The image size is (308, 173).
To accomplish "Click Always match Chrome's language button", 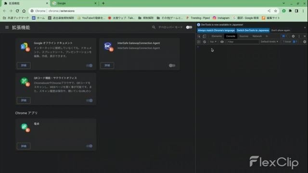I will click(216, 30).
